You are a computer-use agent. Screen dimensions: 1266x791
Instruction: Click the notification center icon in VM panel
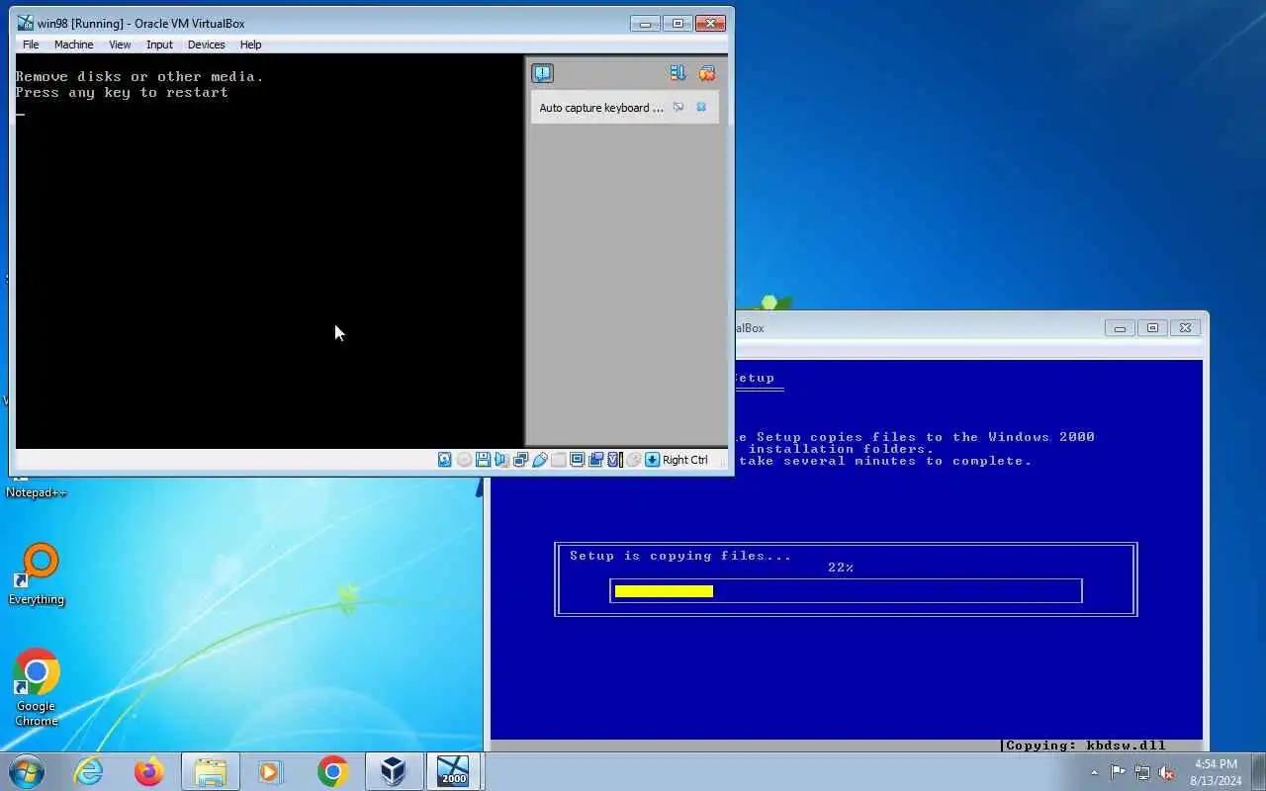[542, 73]
